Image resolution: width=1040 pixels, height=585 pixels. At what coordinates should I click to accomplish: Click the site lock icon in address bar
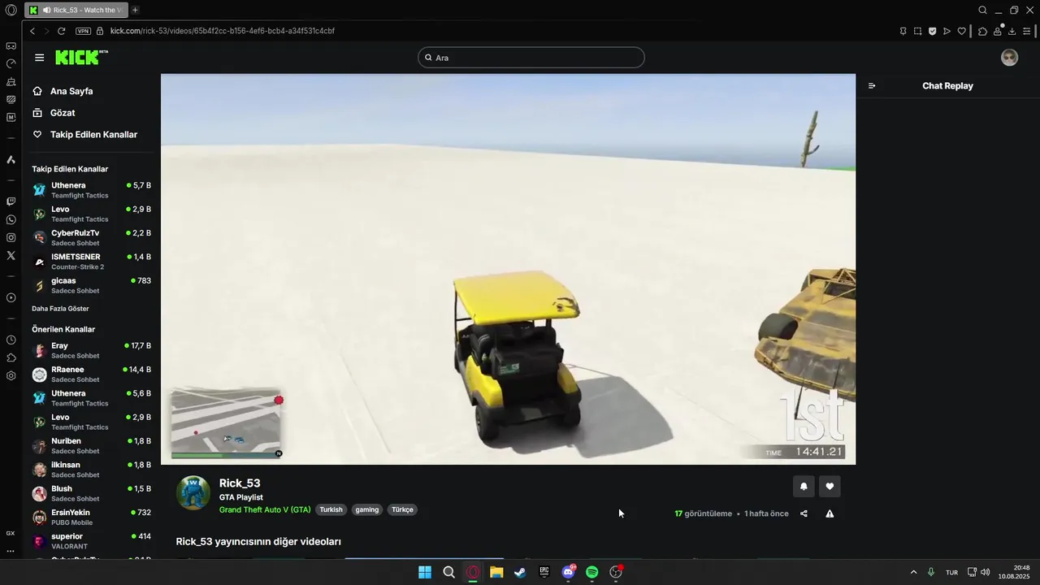pos(100,31)
